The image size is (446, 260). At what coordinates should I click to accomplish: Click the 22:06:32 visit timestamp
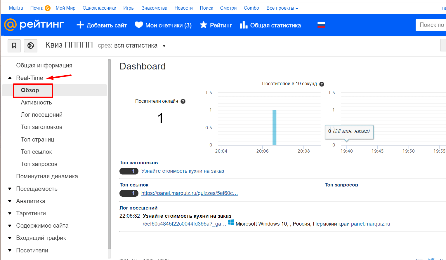click(x=130, y=216)
